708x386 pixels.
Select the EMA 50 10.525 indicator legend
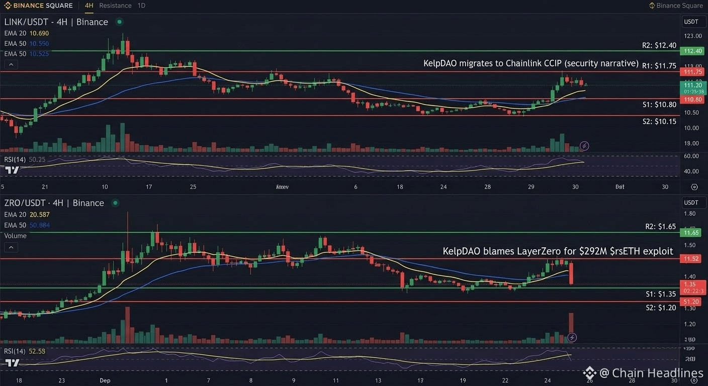(27, 53)
